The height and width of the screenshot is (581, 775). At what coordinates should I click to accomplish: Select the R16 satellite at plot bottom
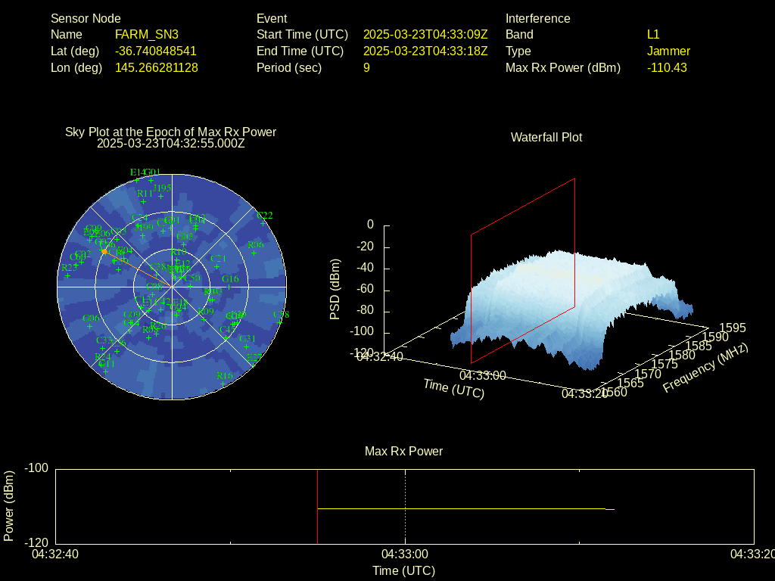click(x=224, y=384)
